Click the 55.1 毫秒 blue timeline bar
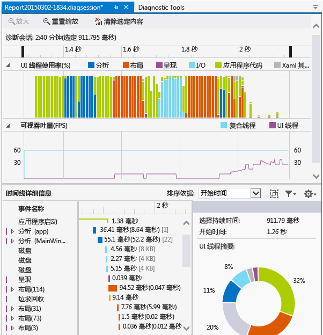 100,240
